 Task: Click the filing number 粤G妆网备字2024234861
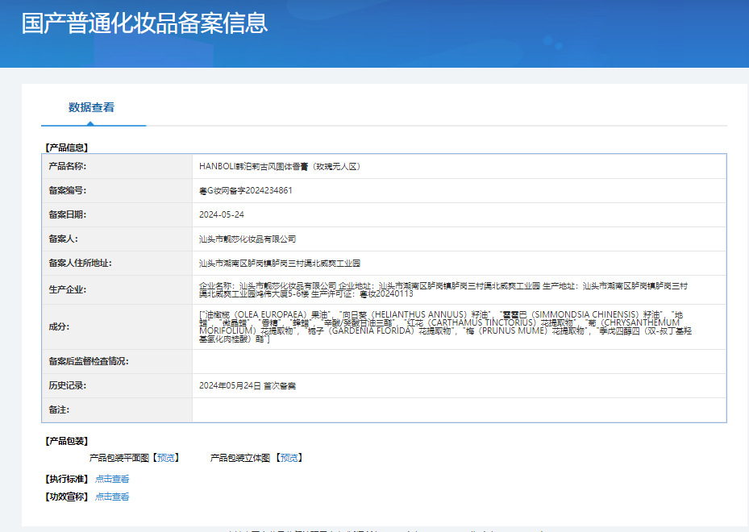click(x=246, y=191)
